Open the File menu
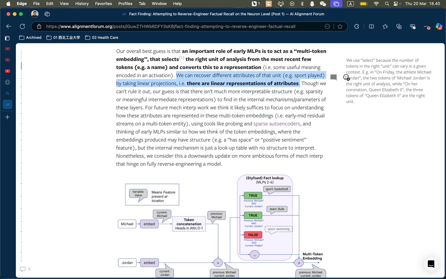Image resolution: width=446 pixels, height=279 pixels. (36, 4)
